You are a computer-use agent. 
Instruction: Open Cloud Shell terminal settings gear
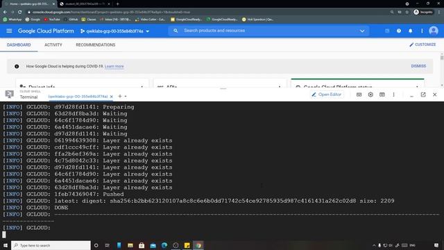[x=370, y=94]
